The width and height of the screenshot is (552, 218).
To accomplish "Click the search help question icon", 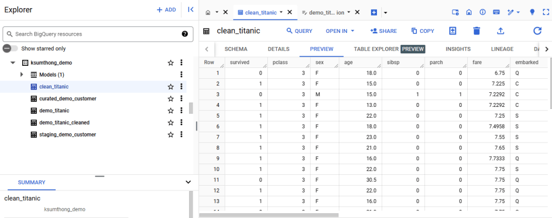I will tap(185, 34).
